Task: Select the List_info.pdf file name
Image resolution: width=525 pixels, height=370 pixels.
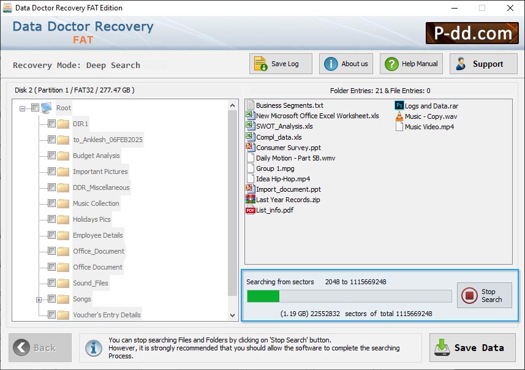Action: (274, 210)
